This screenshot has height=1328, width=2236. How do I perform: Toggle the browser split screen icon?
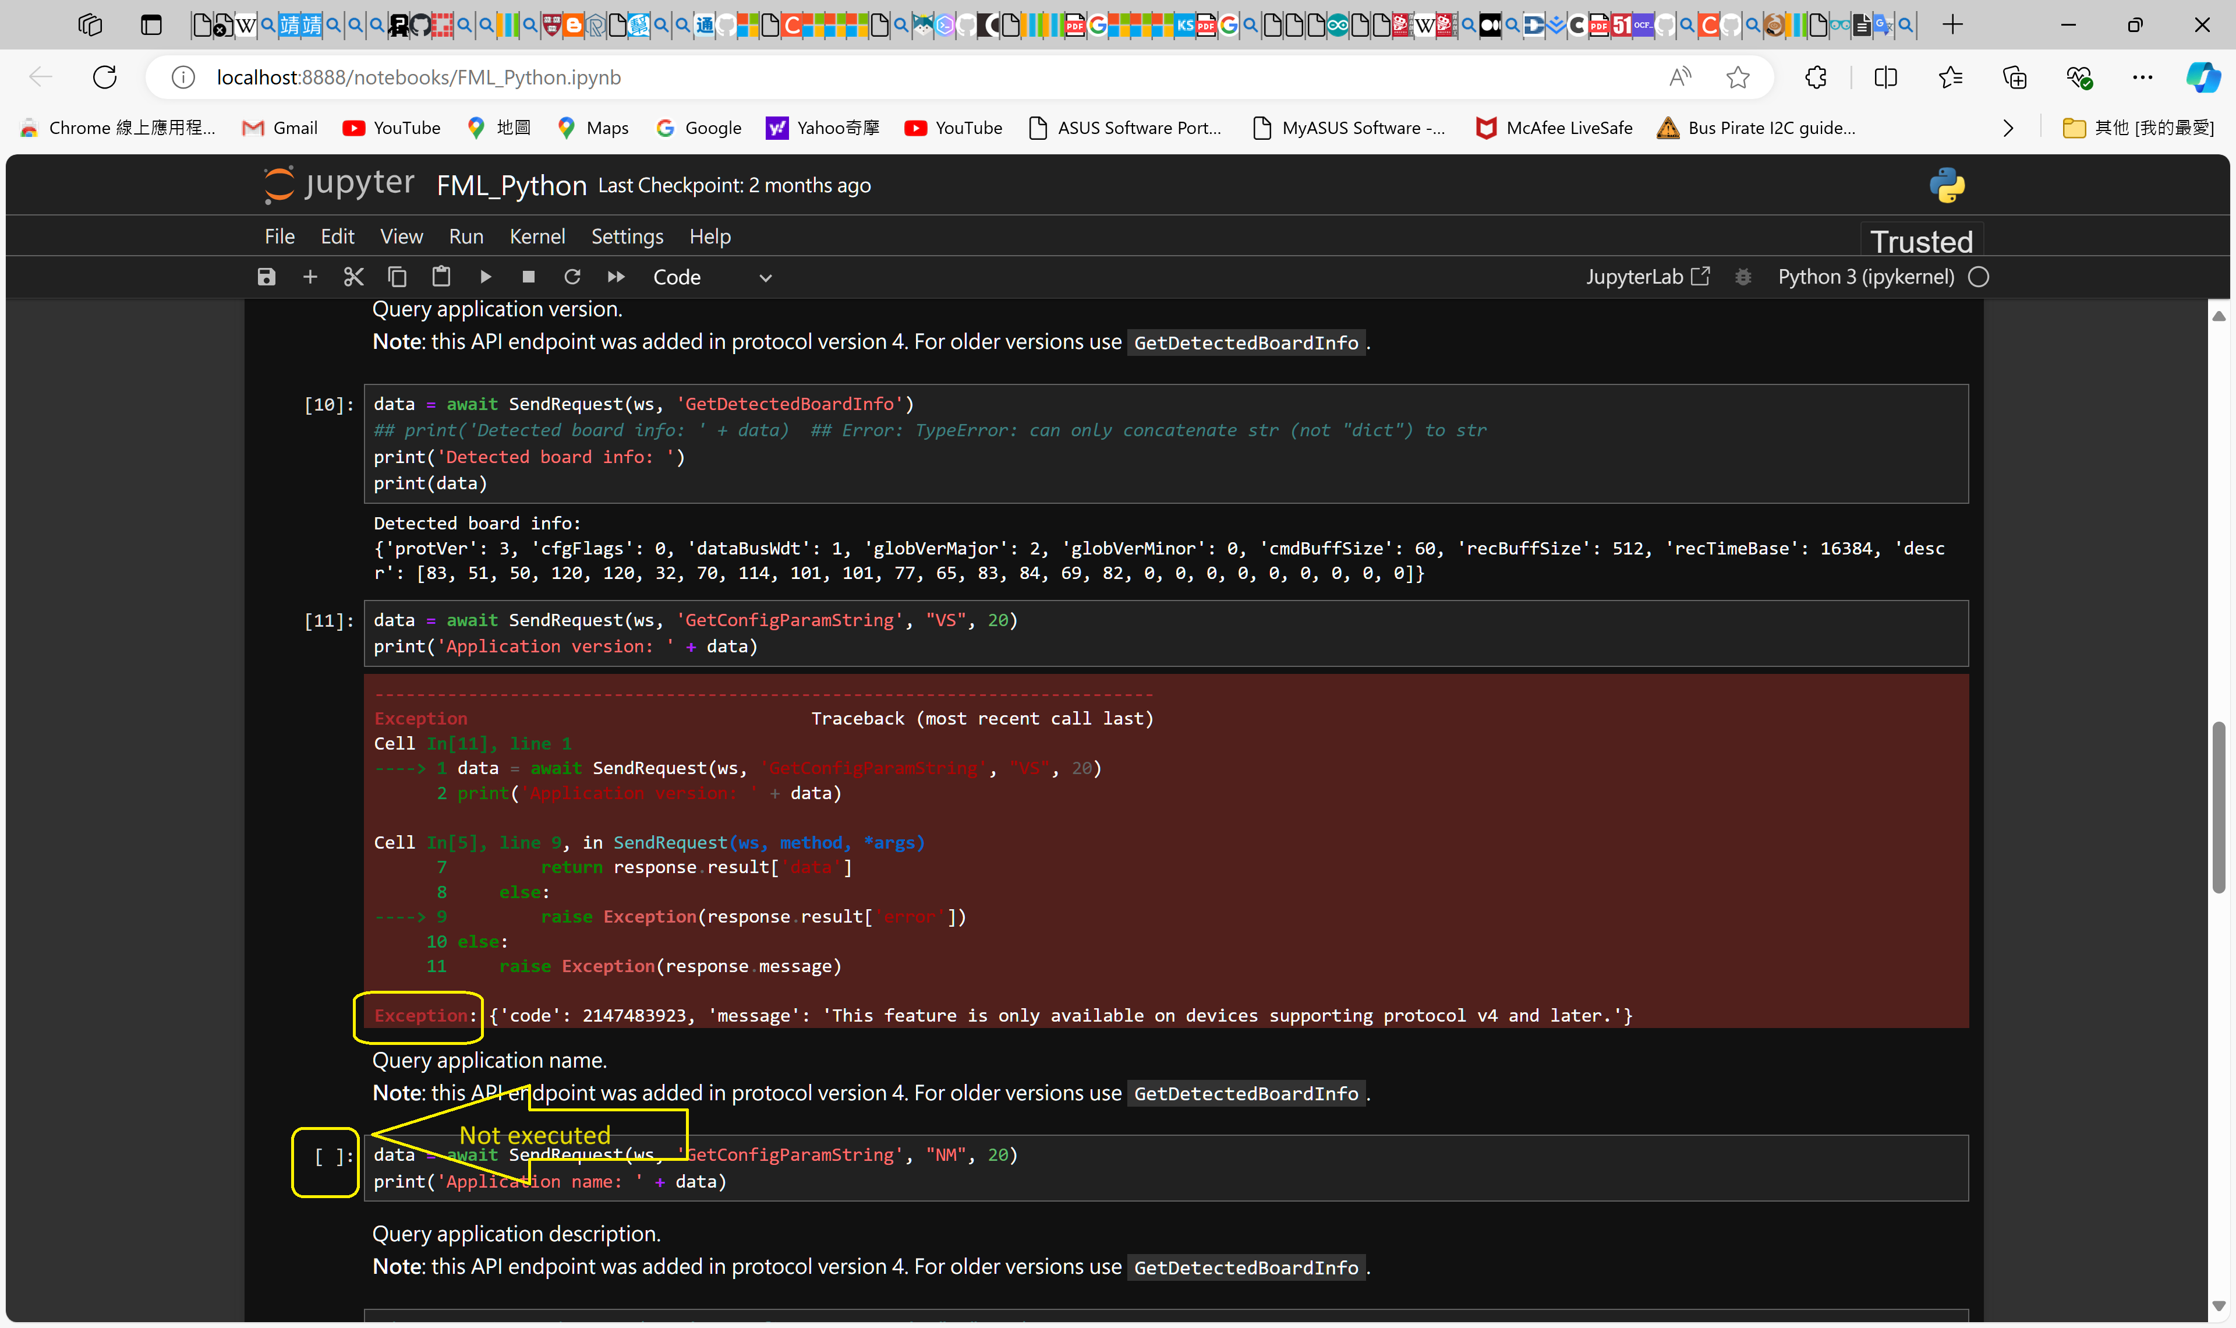pyautogui.click(x=1884, y=78)
